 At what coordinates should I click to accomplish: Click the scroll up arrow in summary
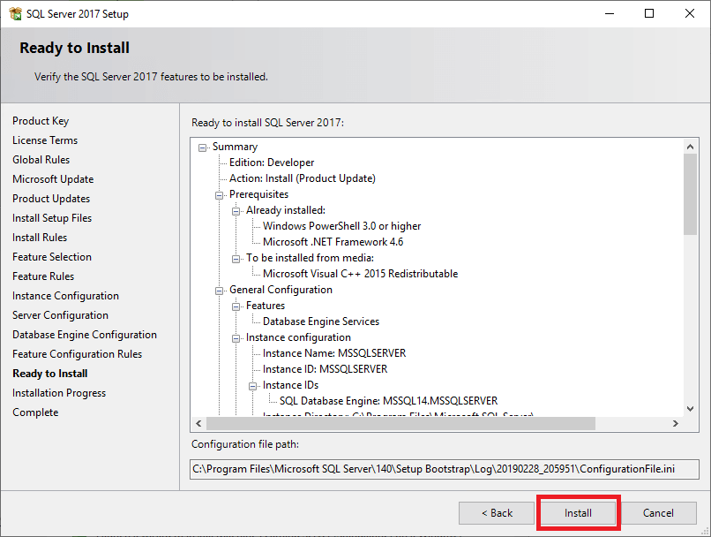tap(690, 146)
